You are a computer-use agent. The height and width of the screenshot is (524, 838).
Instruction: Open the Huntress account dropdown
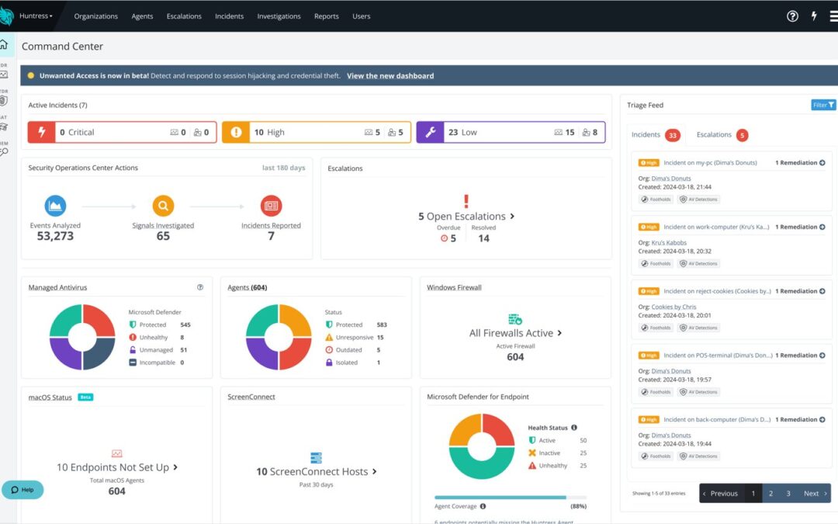point(36,16)
